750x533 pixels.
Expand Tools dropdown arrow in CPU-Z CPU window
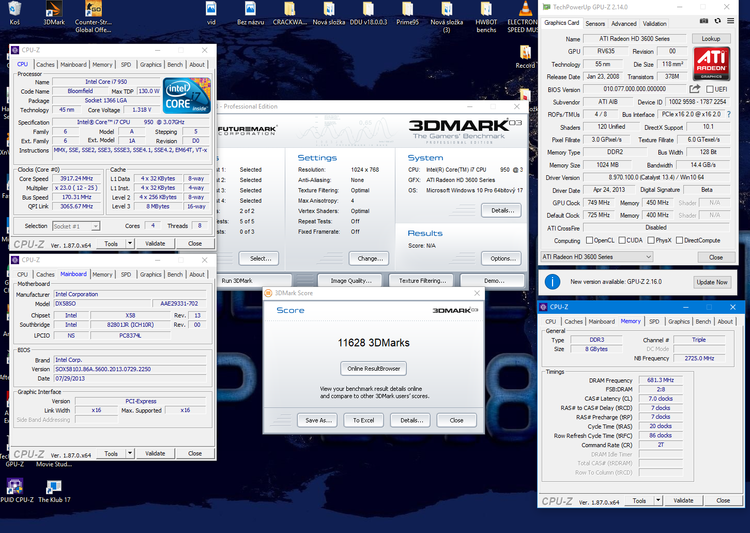coord(130,243)
